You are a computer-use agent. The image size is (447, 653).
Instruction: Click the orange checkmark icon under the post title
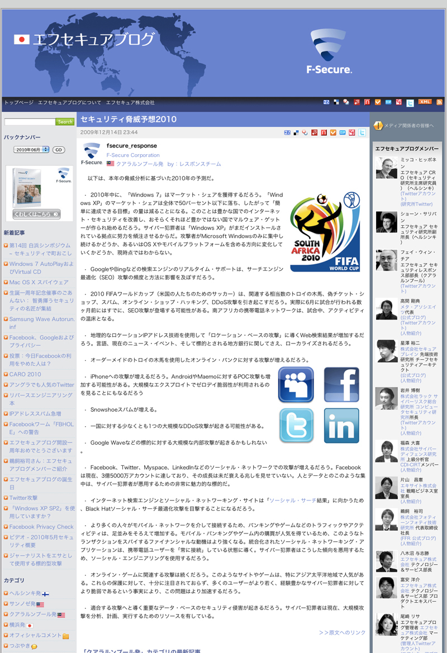(333, 132)
